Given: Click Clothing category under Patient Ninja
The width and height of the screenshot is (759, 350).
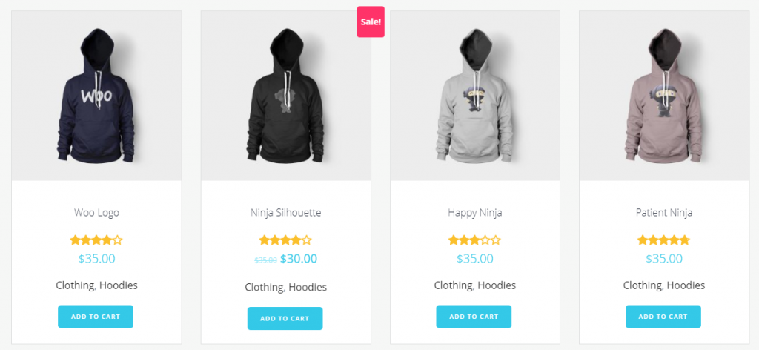Looking at the screenshot, I should (x=643, y=285).
